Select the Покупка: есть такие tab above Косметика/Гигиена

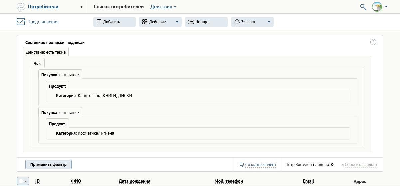[x=60, y=113]
